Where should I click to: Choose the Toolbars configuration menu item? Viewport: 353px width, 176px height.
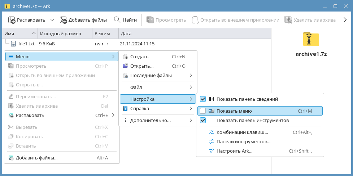coord(243,142)
